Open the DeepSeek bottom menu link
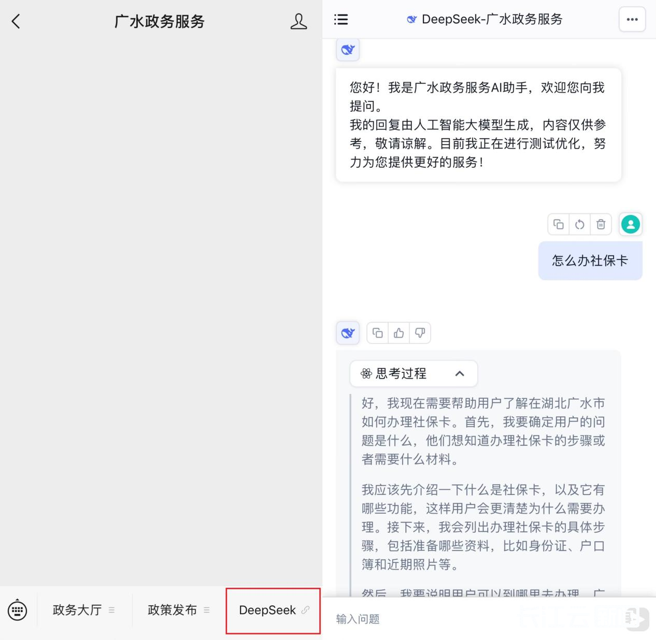656x640 pixels. (x=273, y=610)
